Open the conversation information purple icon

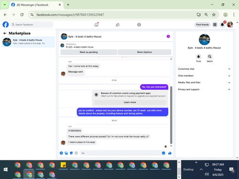[x=168, y=36]
